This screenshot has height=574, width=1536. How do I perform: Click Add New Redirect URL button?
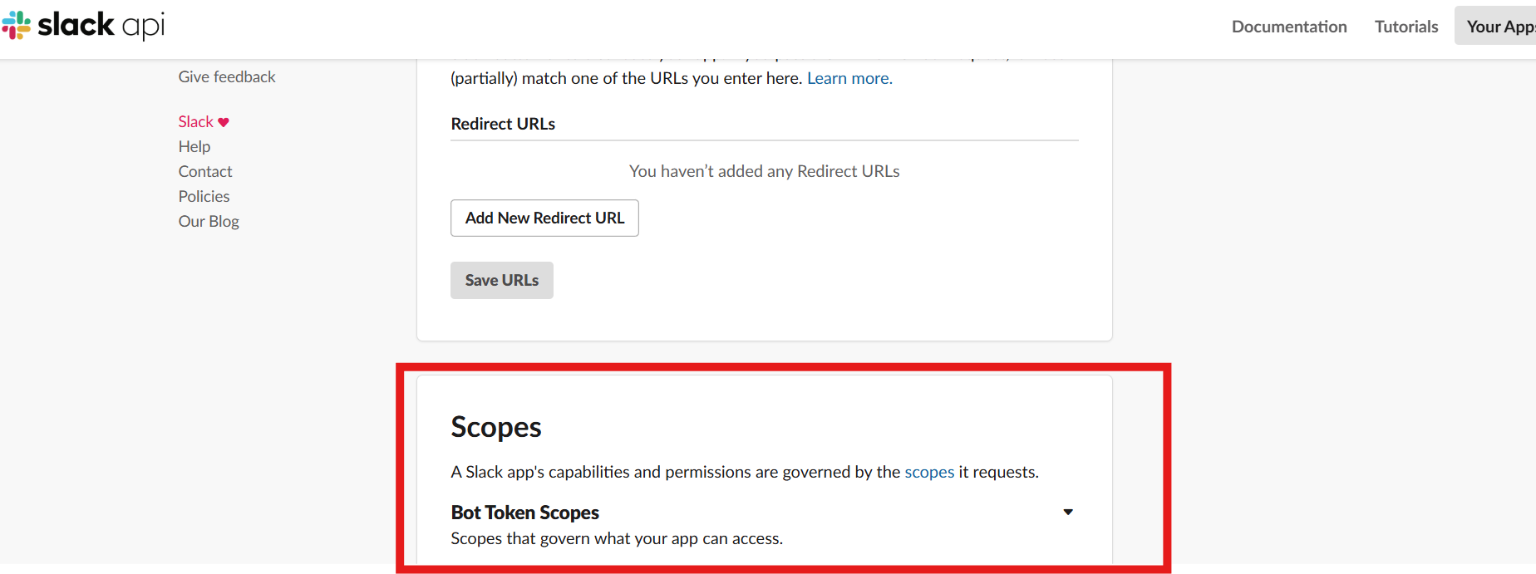point(544,218)
